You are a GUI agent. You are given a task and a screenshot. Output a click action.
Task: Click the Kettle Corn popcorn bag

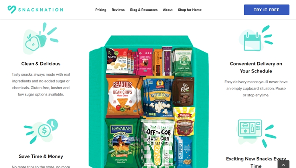(160, 97)
